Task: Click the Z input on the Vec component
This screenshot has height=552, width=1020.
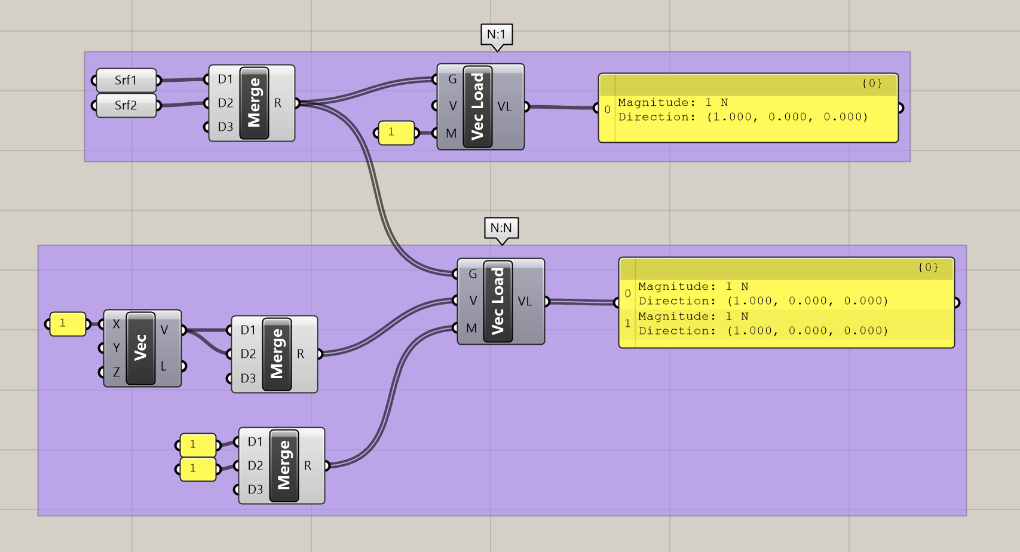Action: pos(115,372)
